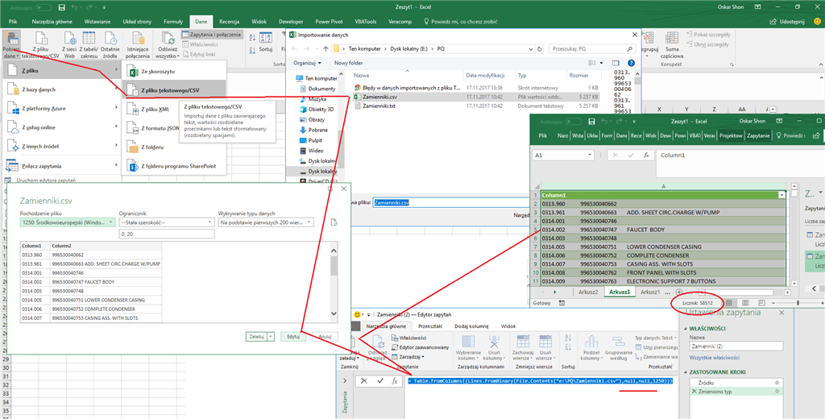The image size is (825, 419).
Task: Click the Załaduj button
Action: pyautogui.click(x=256, y=336)
